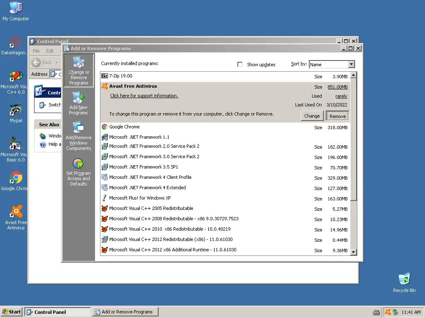Click .NET Framework 3.0 Service Pack 2 icon

pyautogui.click(x=104, y=157)
